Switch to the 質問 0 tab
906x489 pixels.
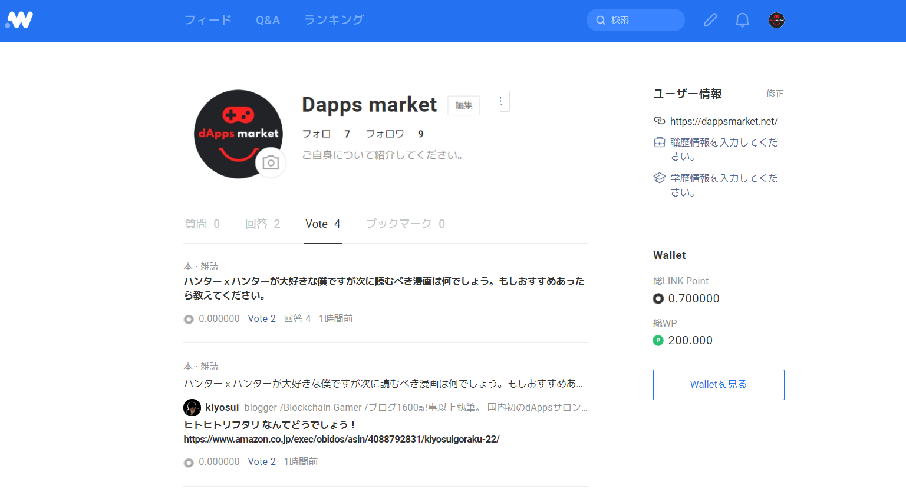pyautogui.click(x=202, y=224)
